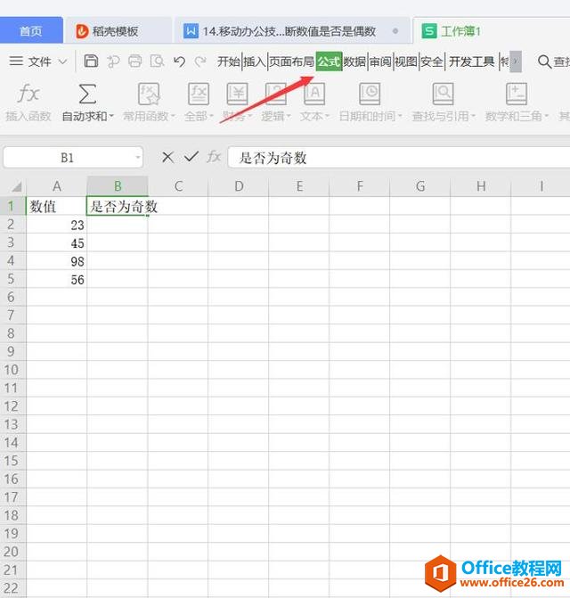Select column E header
The width and height of the screenshot is (570, 598).
(x=299, y=186)
